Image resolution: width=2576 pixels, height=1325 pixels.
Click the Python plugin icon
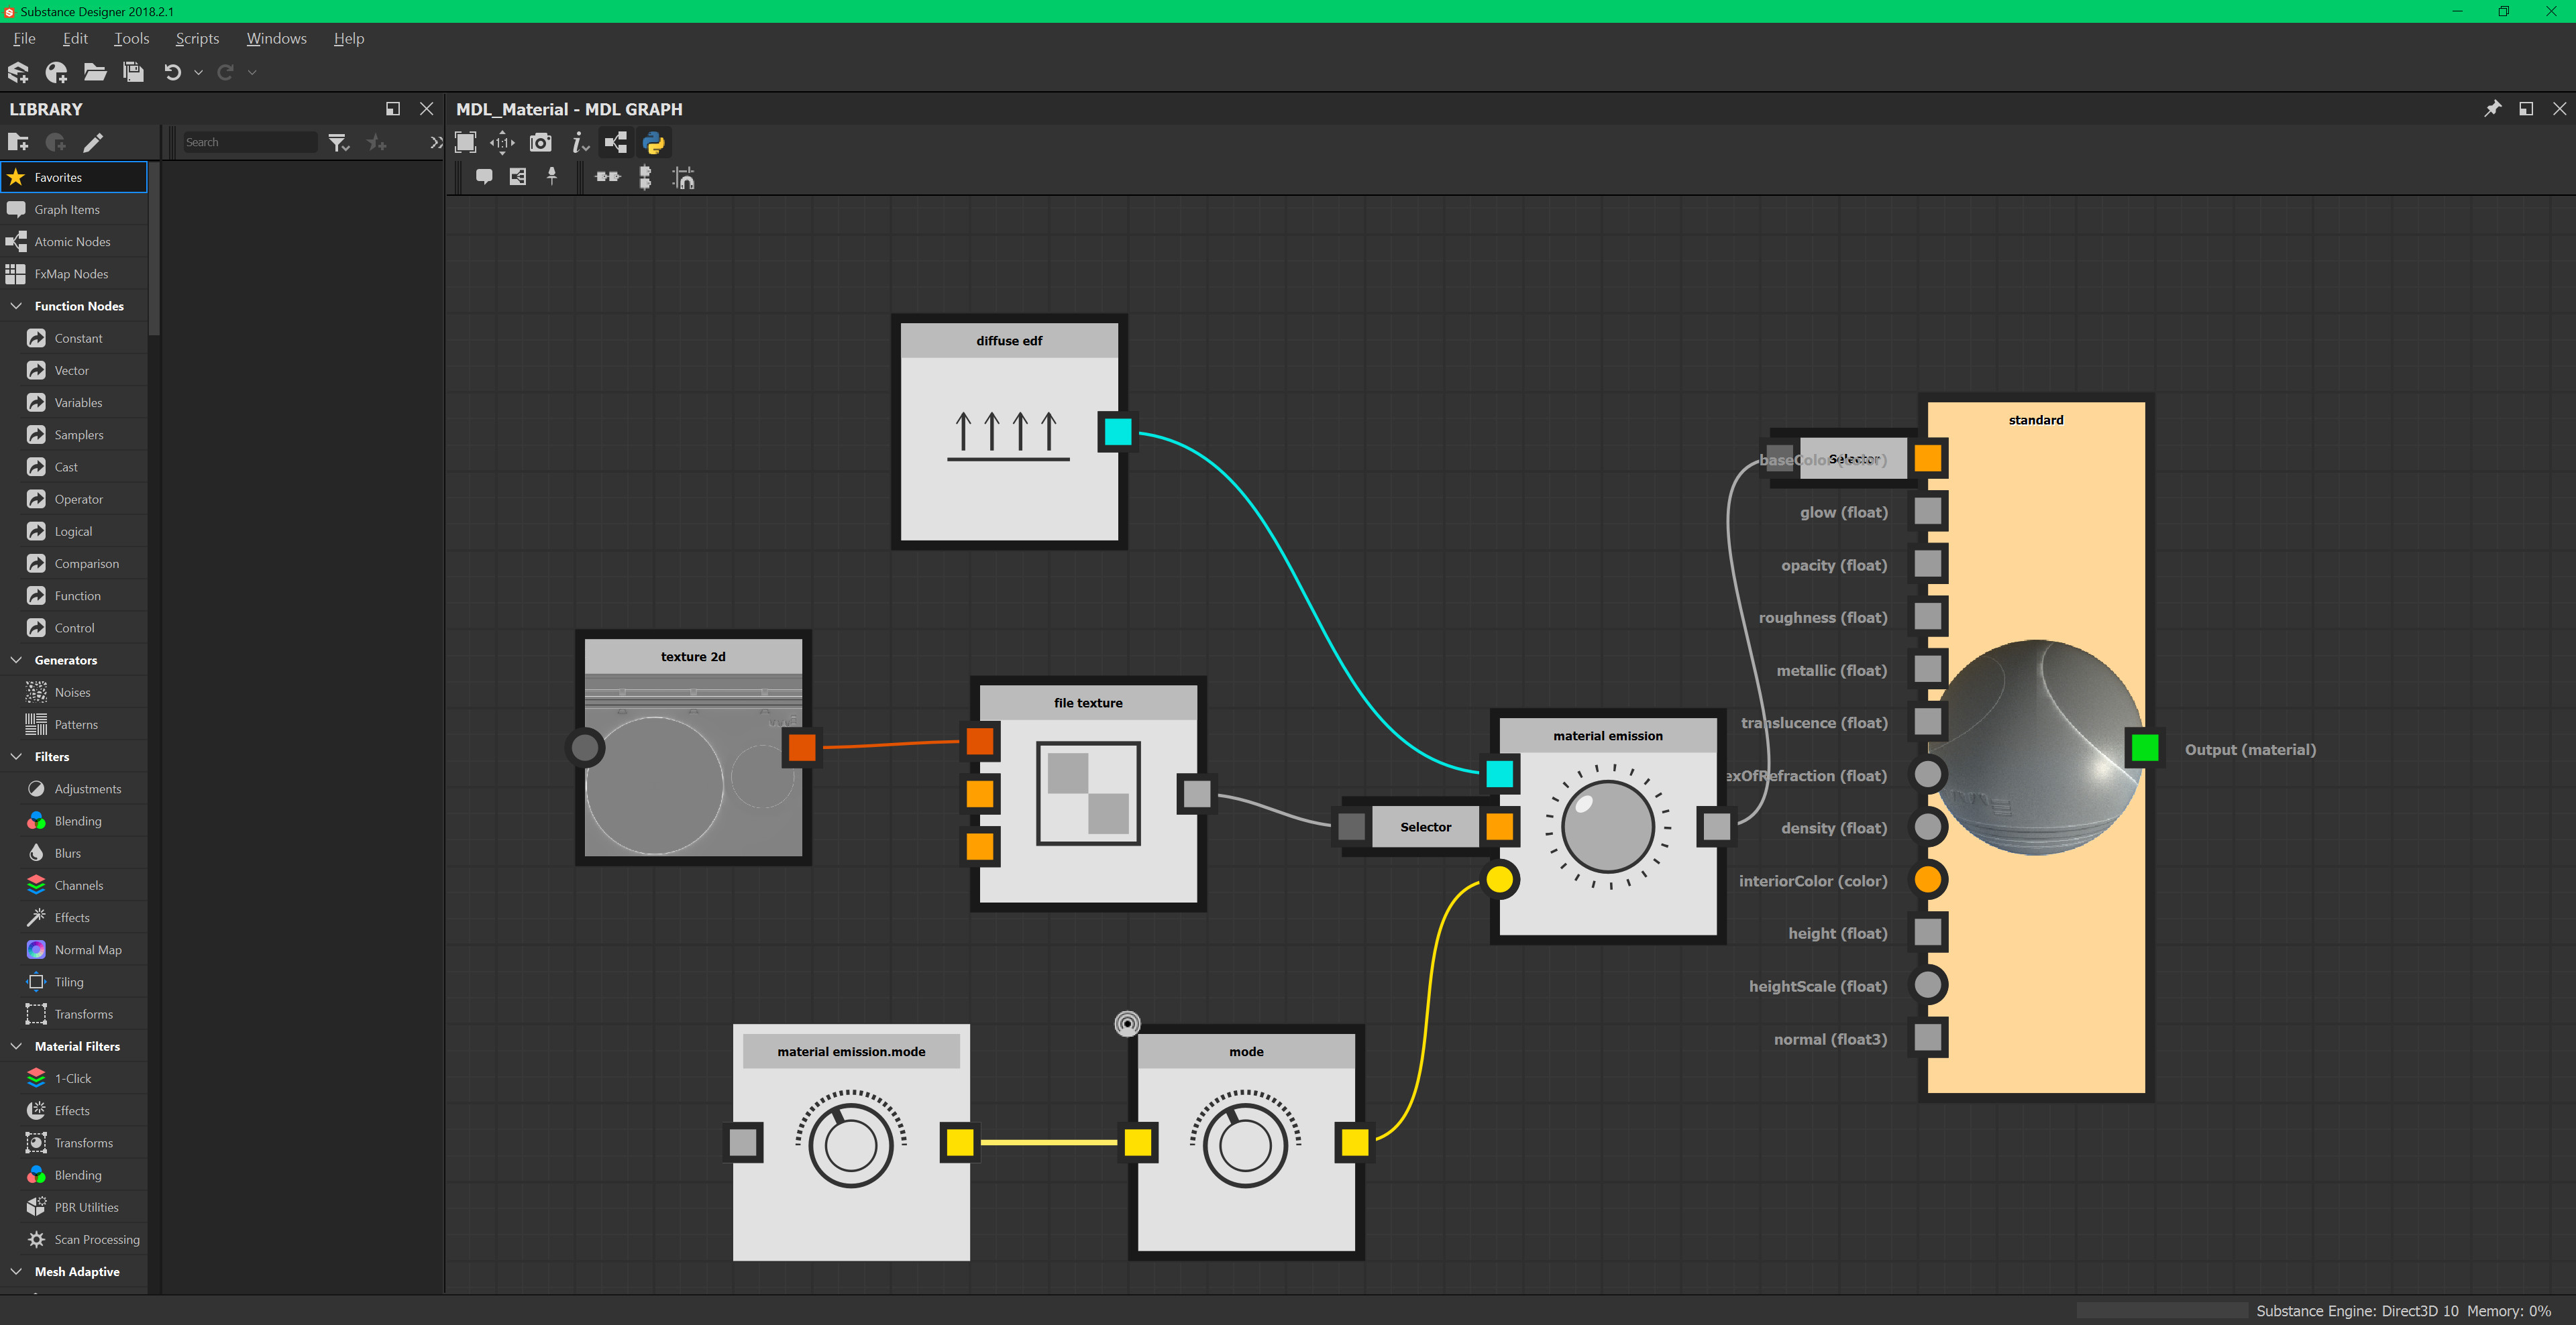(x=654, y=143)
